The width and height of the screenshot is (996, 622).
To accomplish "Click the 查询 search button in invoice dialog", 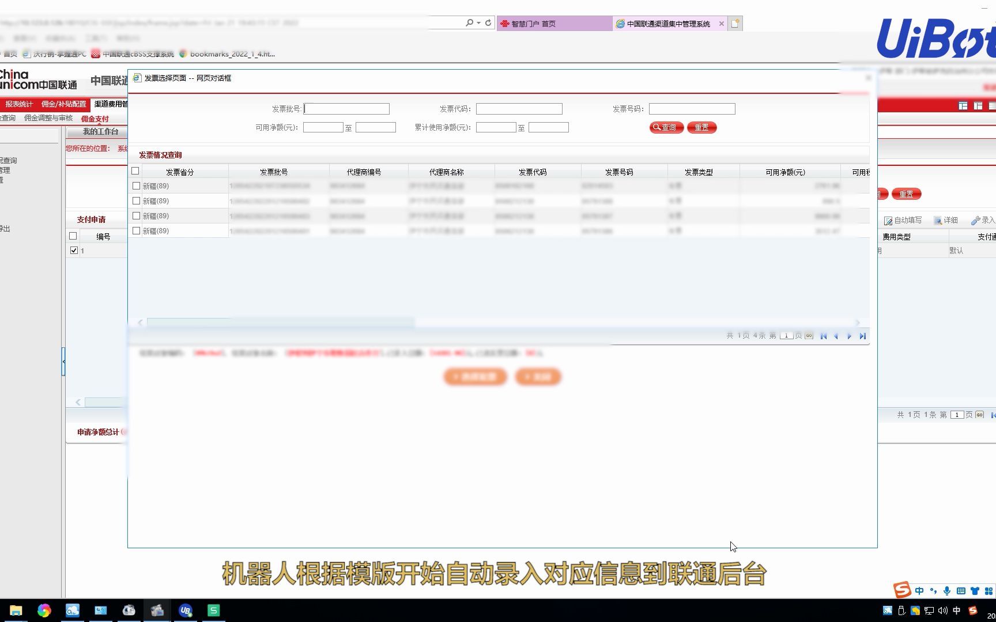I will [666, 127].
